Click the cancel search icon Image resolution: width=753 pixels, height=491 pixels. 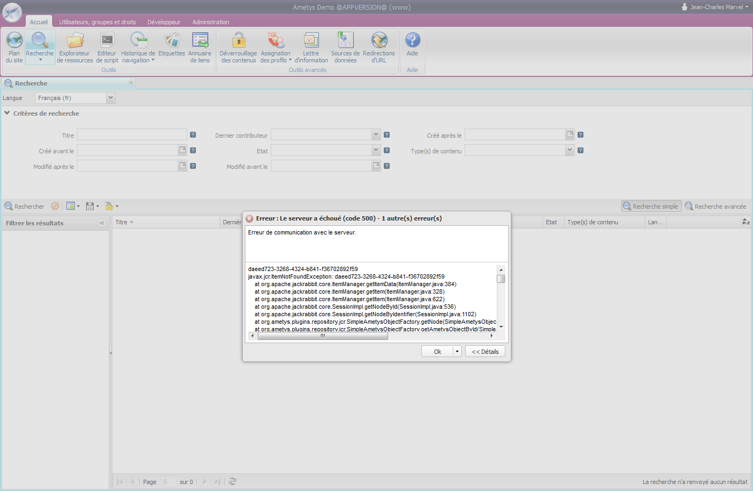tap(55, 206)
